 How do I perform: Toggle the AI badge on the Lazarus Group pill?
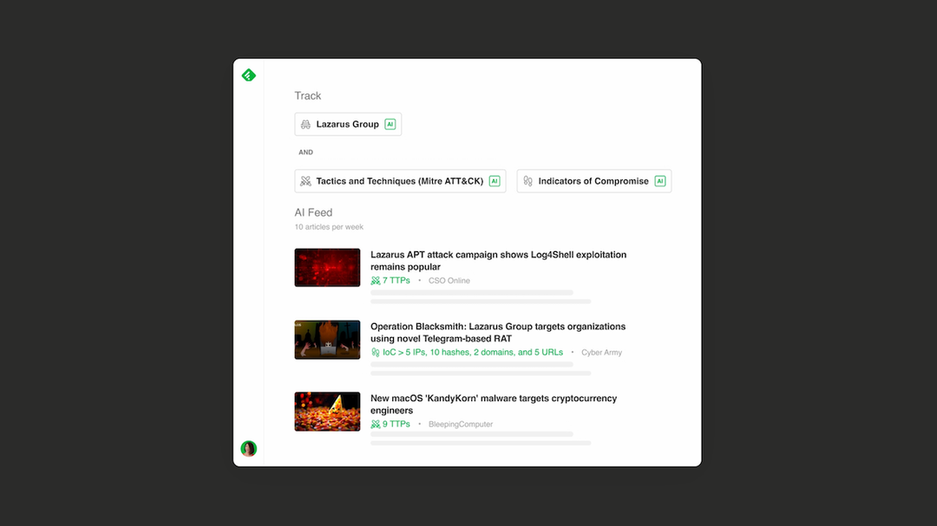coord(390,124)
